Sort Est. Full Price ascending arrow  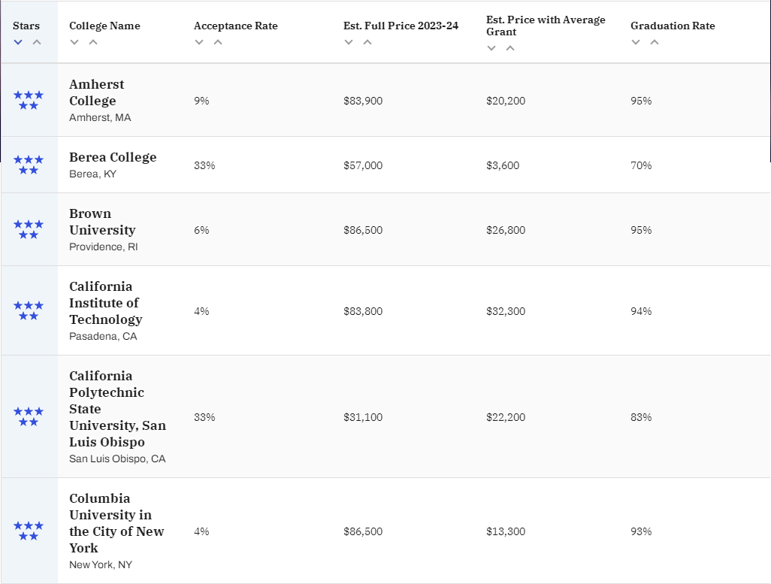pyautogui.click(x=367, y=42)
